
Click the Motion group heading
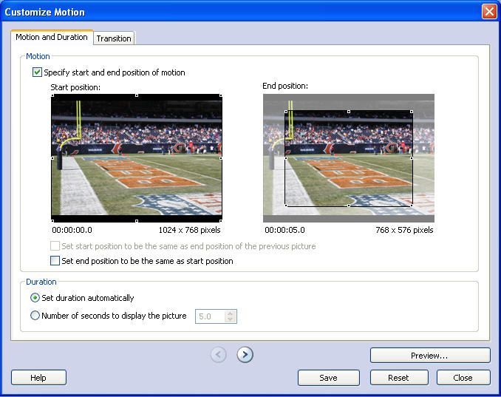[x=38, y=56]
